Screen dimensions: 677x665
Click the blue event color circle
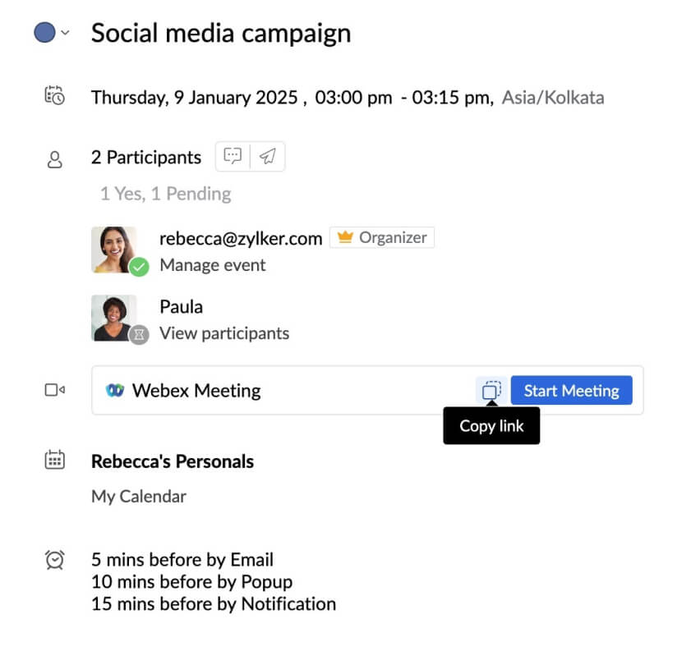coord(44,33)
